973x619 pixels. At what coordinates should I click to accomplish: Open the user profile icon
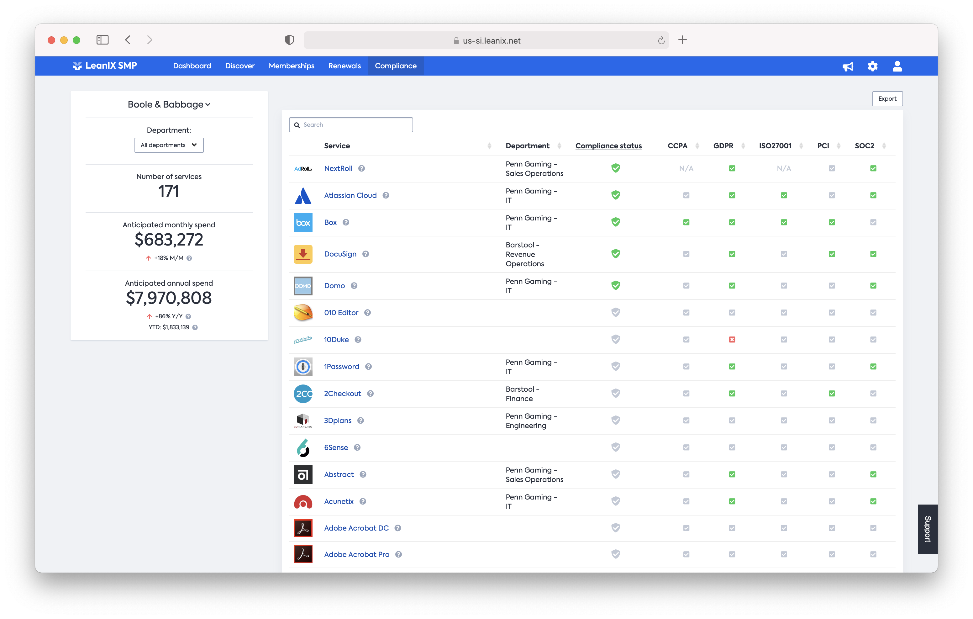(x=897, y=66)
